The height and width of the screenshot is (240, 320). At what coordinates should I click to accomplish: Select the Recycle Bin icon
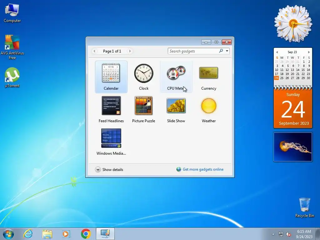(304, 207)
